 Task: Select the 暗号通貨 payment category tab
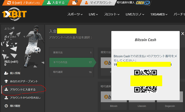tap(72, 72)
